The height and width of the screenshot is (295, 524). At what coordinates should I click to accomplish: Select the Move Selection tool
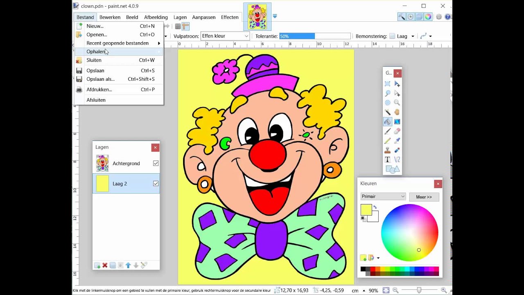coord(397,93)
